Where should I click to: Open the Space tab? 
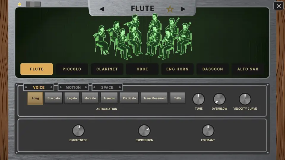pyautogui.click(x=107, y=87)
